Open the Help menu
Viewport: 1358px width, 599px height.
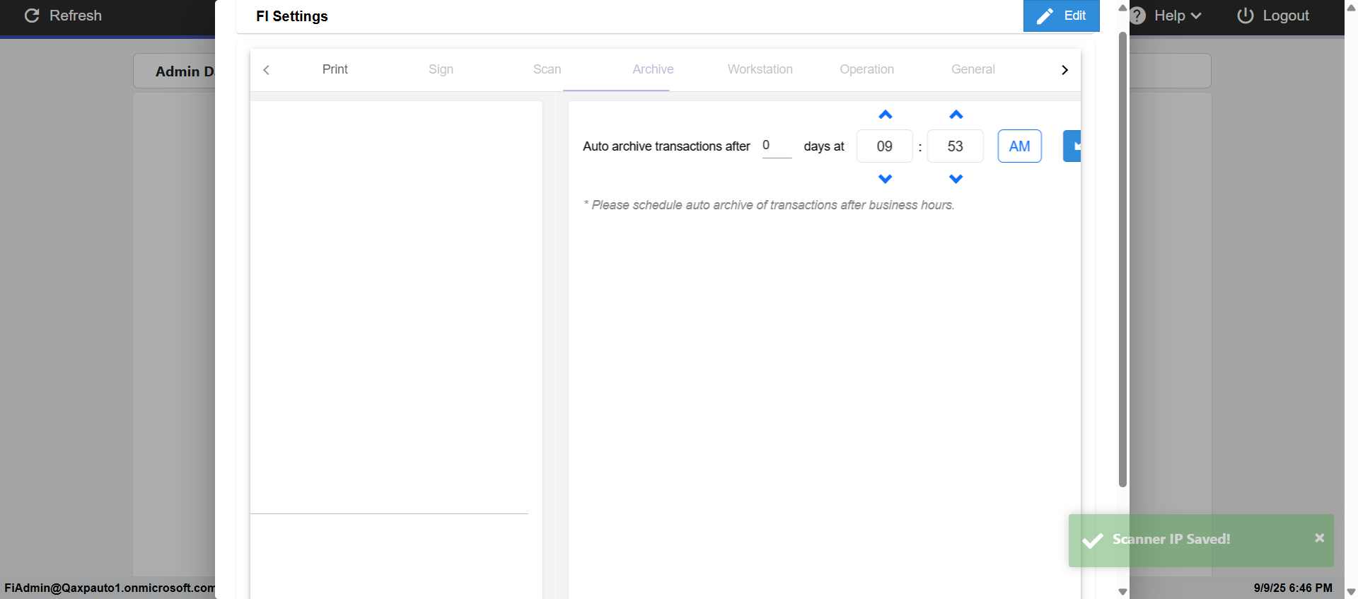pyautogui.click(x=1168, y=16)
